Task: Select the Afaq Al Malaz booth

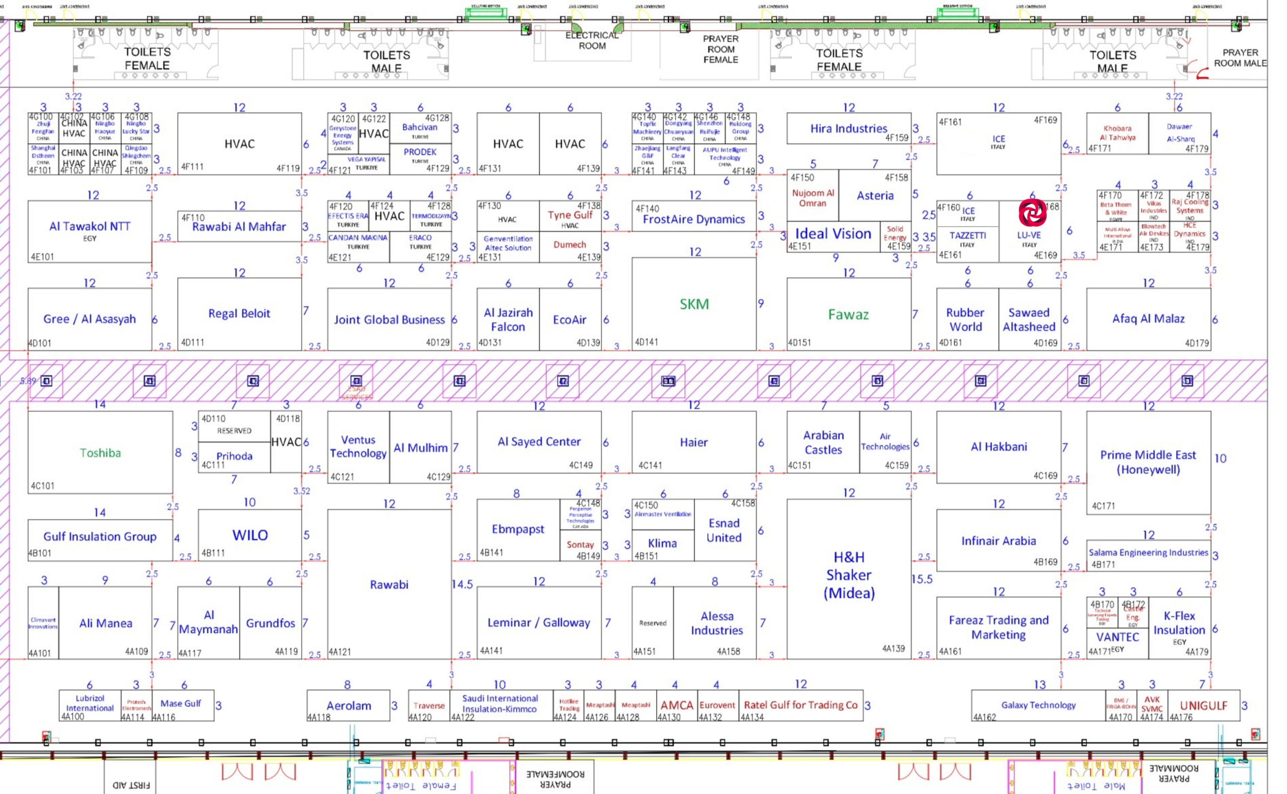Action: 1148,319
